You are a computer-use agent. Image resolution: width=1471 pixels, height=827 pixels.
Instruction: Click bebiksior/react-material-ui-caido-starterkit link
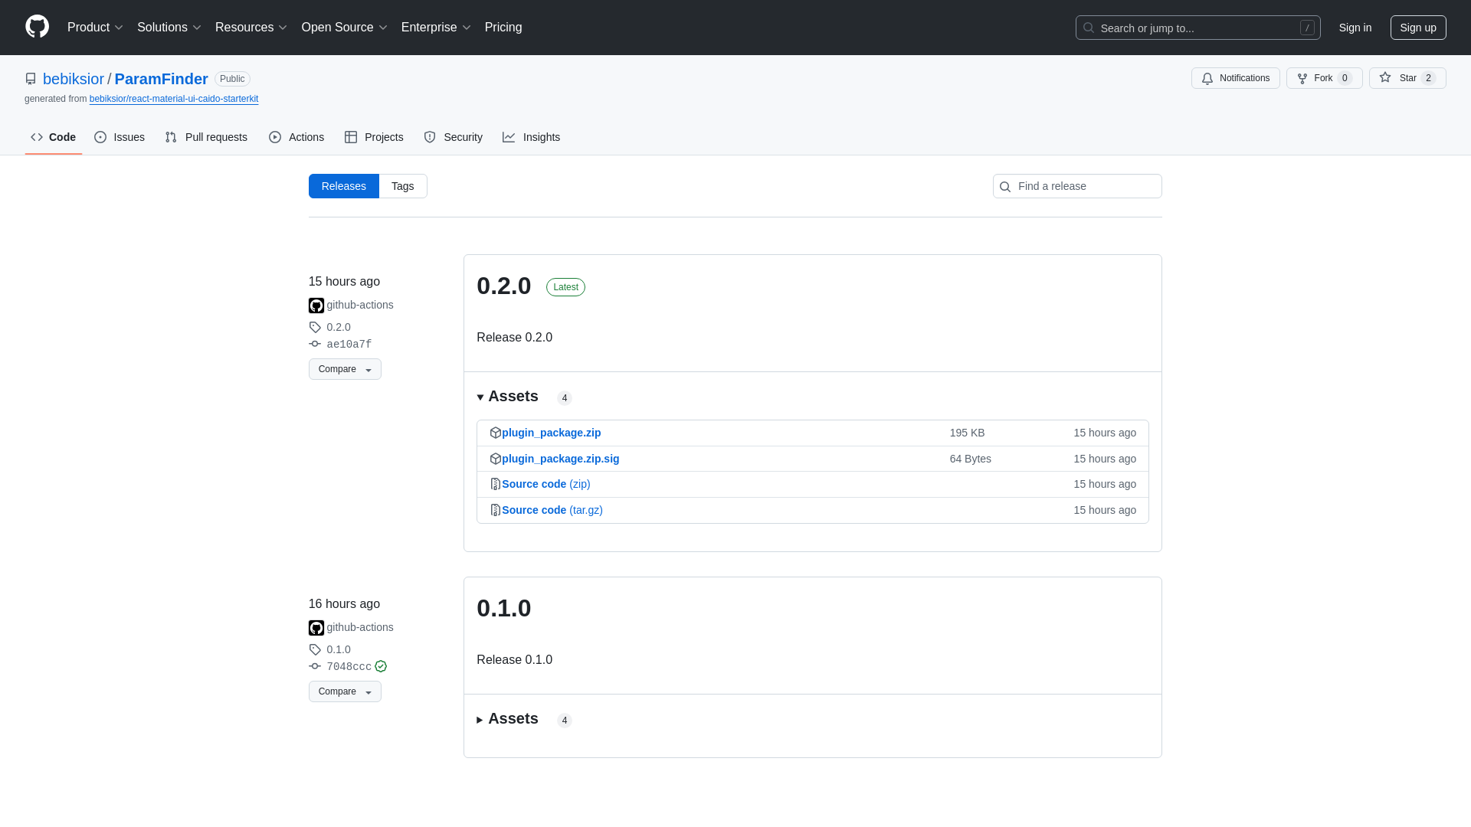click(174, 98)
